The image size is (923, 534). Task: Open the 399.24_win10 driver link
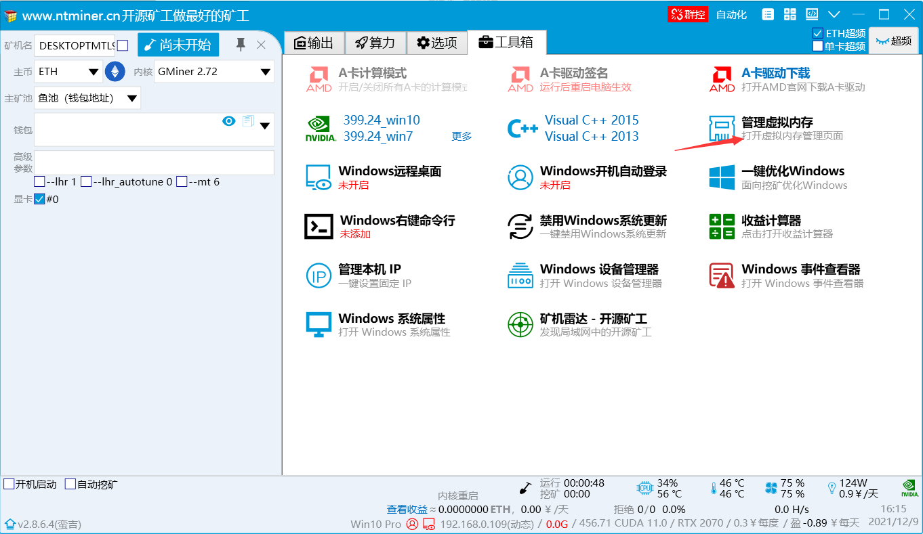coord(382,120)
